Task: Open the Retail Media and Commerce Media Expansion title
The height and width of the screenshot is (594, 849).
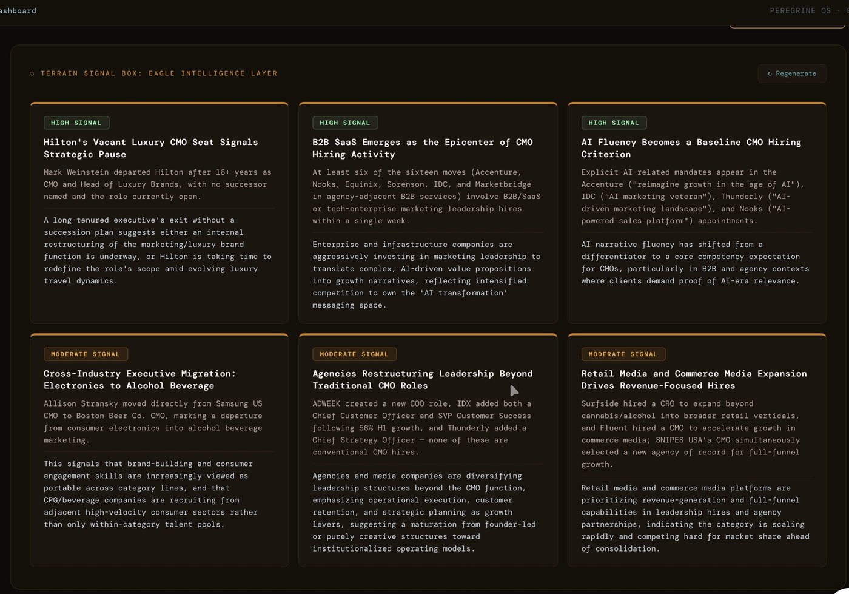Action: [694, 380]
